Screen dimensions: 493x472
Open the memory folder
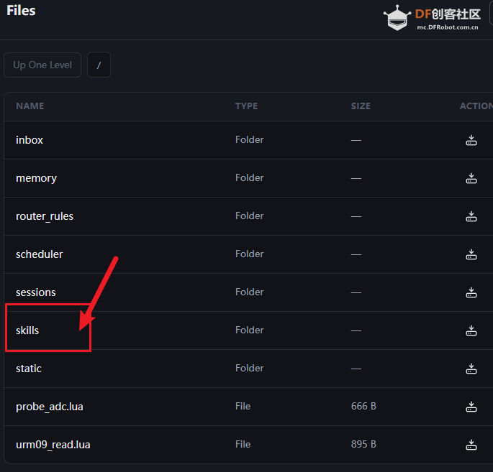[x=36, y=178]
